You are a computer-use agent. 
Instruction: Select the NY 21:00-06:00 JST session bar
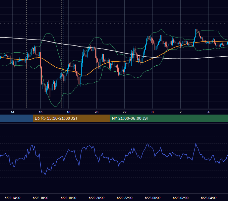click(x=169, y=118)
